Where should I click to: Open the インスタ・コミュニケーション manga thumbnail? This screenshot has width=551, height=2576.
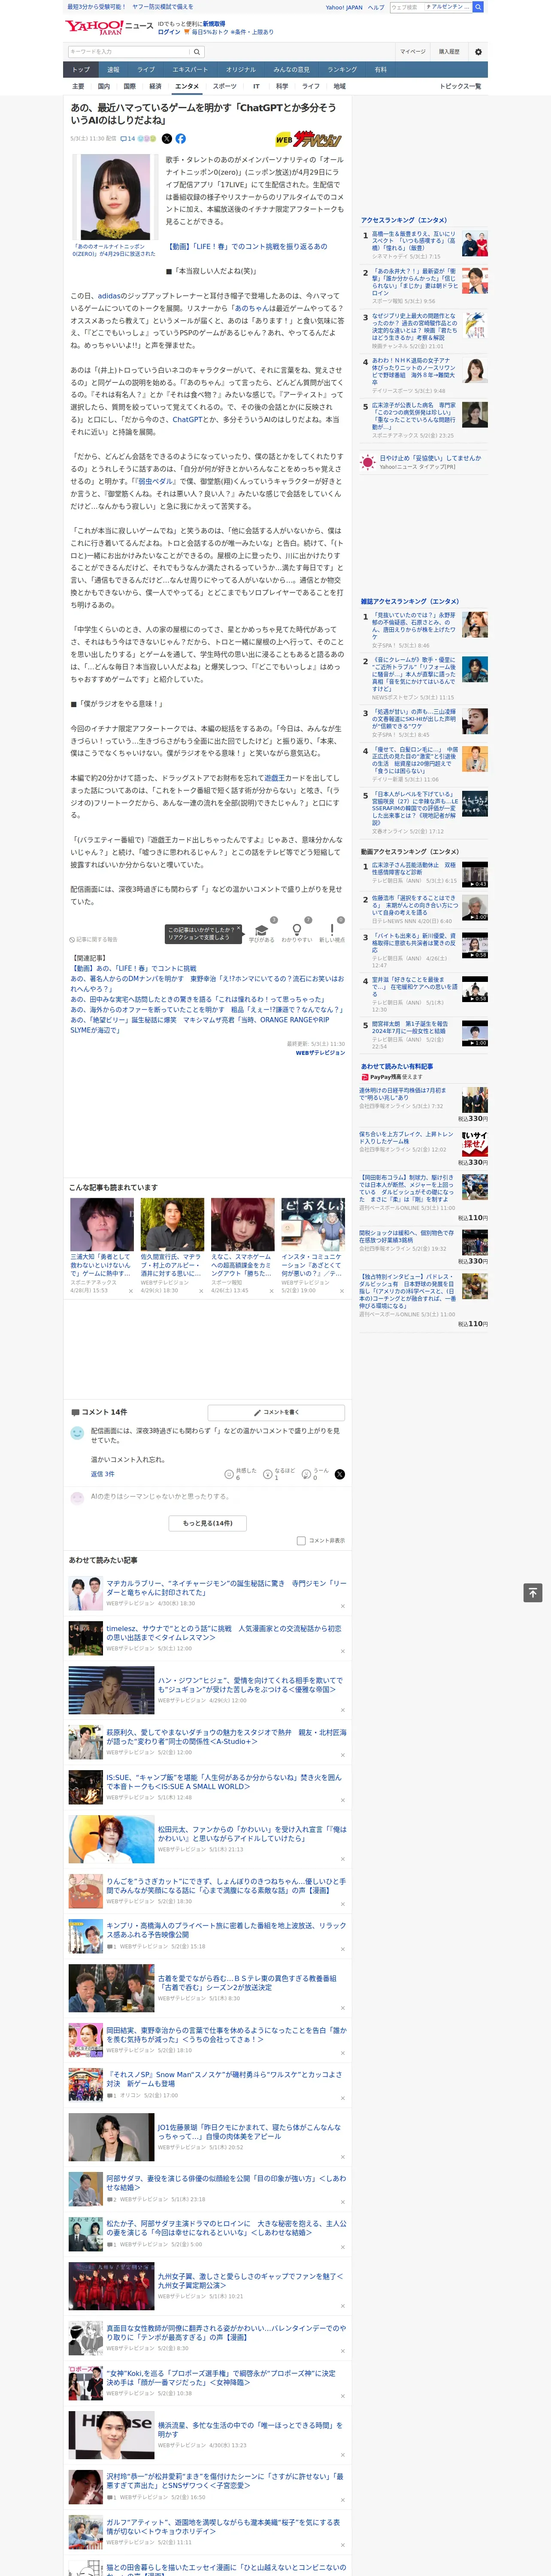click(313, 1225)
